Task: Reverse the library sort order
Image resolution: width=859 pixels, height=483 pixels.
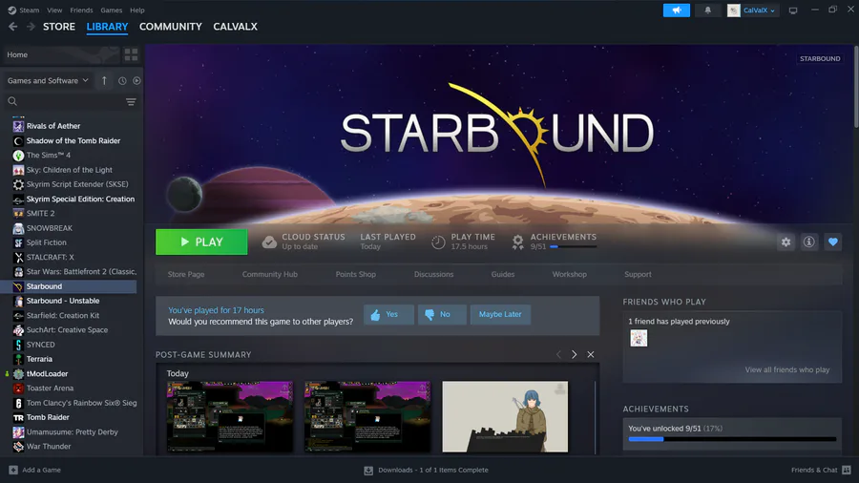Action: [x=104, y=80]
